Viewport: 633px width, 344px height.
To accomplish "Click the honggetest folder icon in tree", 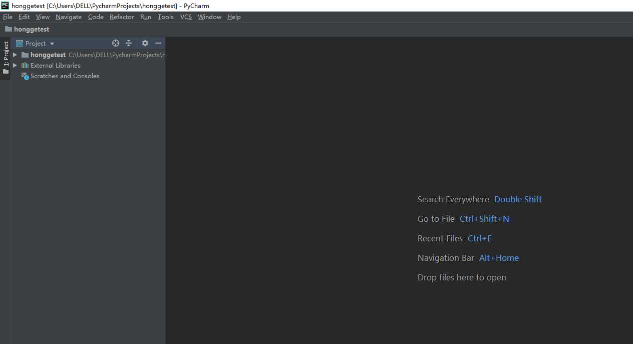I will tap(25, 55).
